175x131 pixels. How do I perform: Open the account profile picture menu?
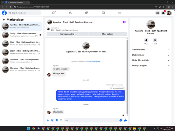click(169, 13)
